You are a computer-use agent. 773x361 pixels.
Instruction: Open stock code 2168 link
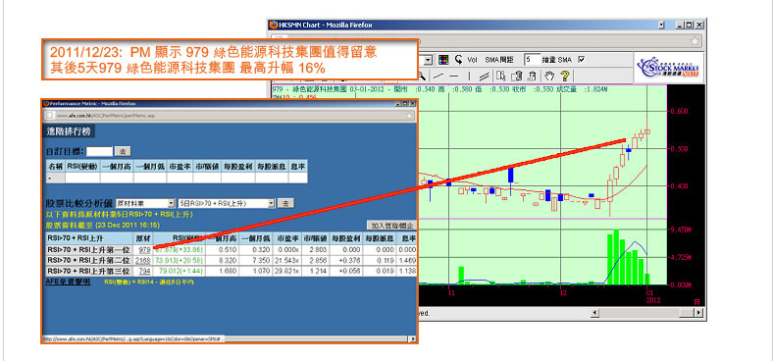tap(143, 260)
